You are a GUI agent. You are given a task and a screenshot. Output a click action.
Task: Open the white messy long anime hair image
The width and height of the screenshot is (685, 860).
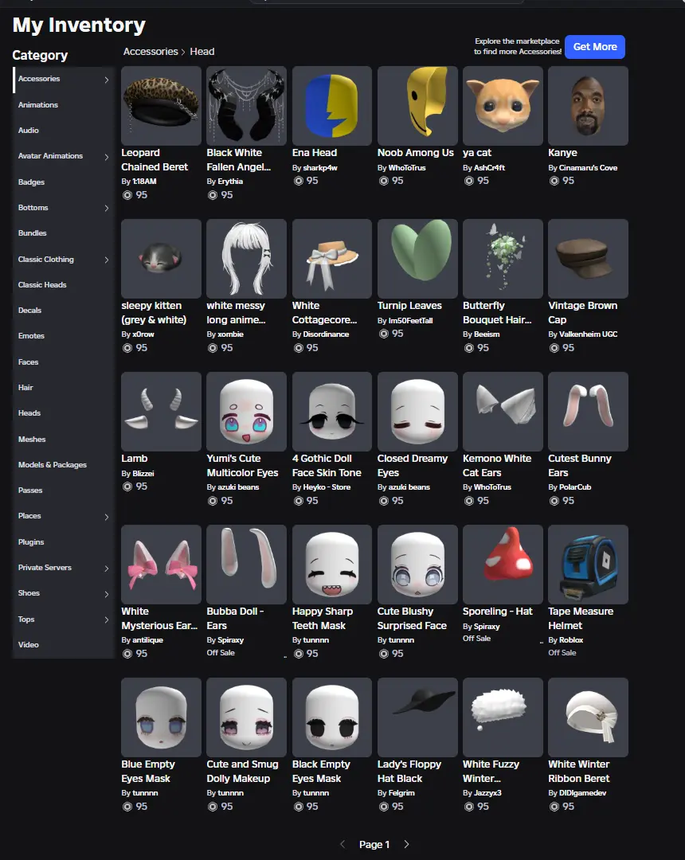pyautogui.click(x=246, y=259)
